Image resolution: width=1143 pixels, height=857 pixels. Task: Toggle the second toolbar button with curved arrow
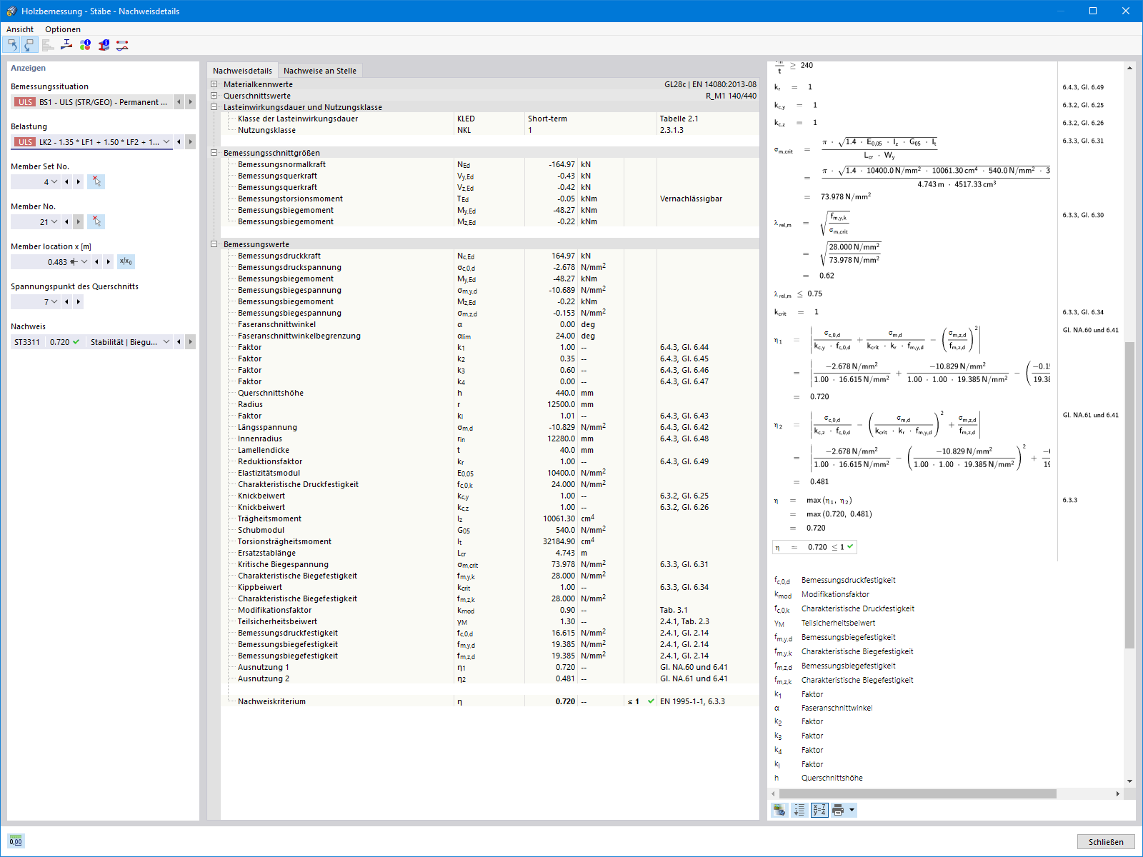point(29,45)
